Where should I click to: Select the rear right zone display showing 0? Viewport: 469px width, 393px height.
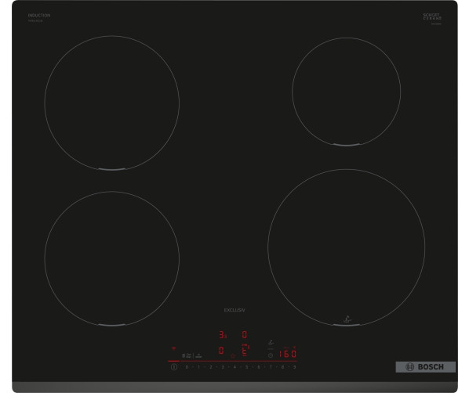coord(245,334)
